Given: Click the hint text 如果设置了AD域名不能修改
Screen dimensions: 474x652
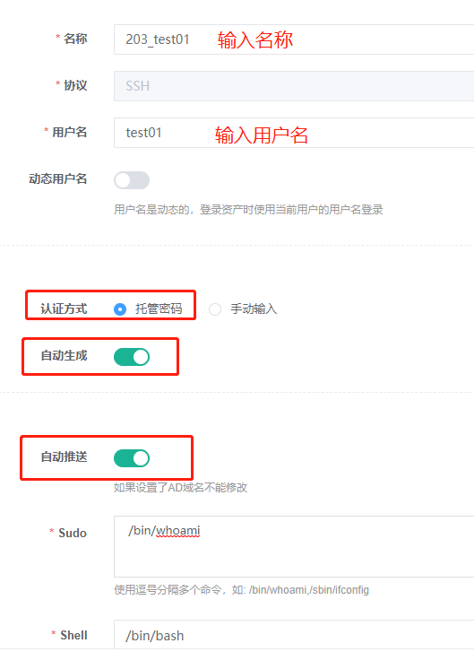Looking at the screenshot, I should [181, 487].
